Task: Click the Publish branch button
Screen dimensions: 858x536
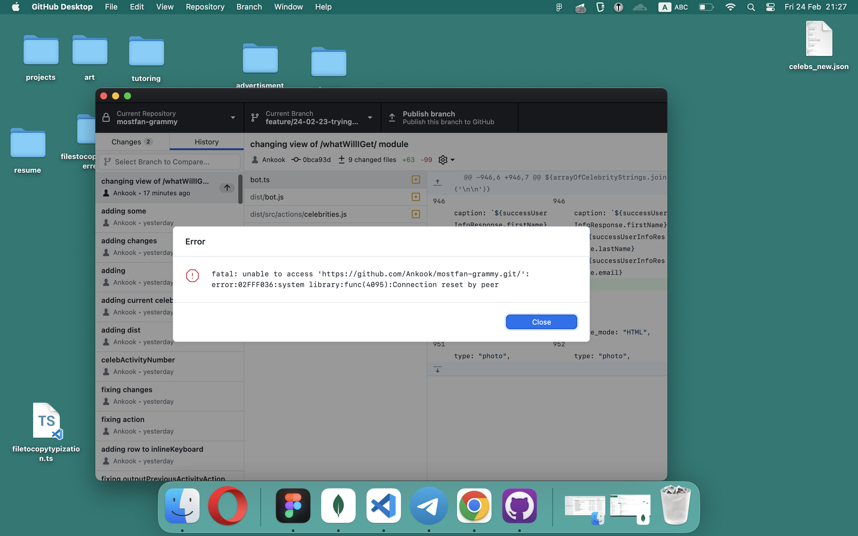Action: [x=449, y=118]
